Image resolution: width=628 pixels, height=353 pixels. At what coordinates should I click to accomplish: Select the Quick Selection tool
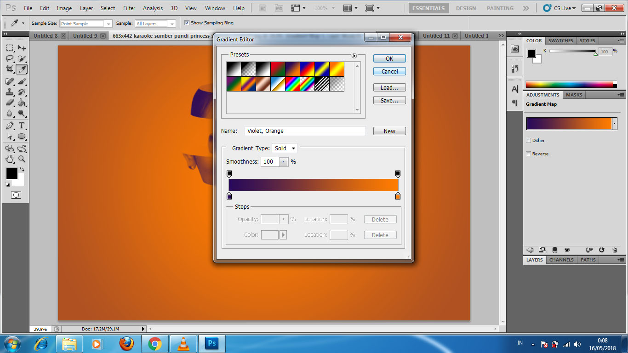point(22,58)
